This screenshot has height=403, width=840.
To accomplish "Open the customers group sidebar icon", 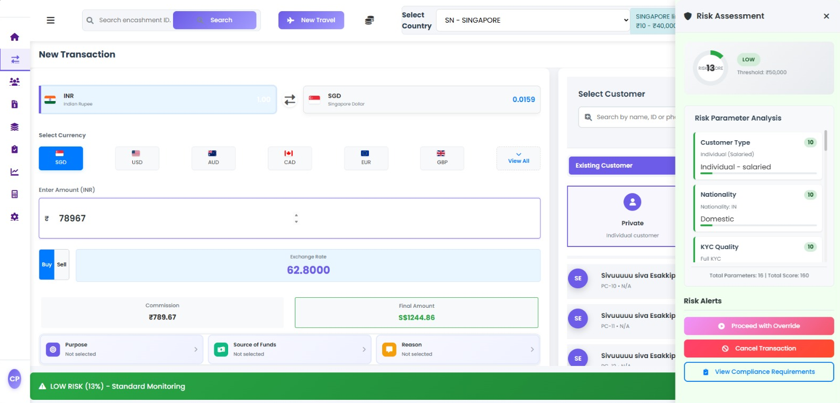I will coord(15,82).
